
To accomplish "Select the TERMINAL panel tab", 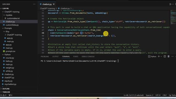I will click(x=66, y=57).
